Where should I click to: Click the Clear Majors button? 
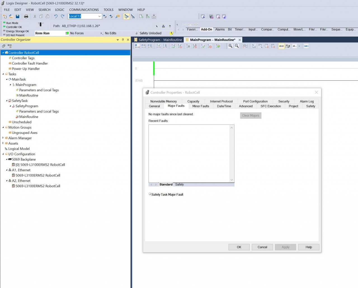pyautogui.click(x=251, y=116)
